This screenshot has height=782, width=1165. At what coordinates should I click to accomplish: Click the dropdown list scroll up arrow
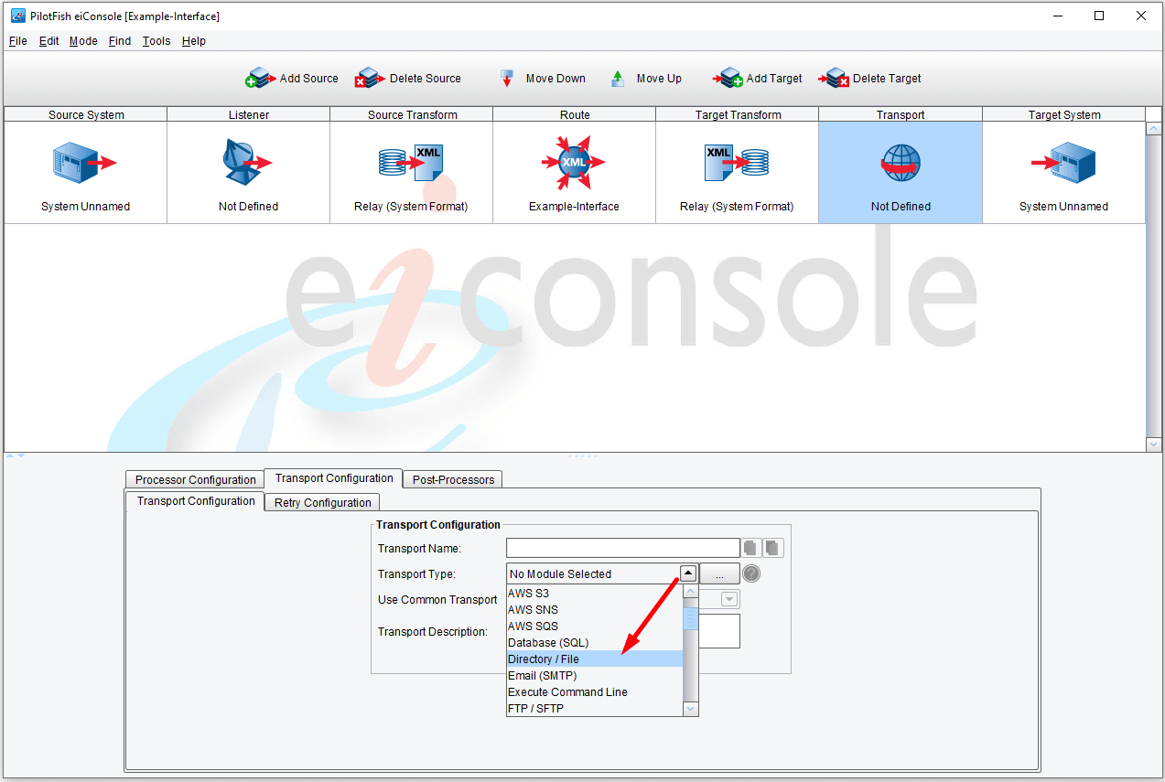tap(691, 592)
